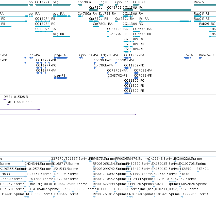This screenshot has width=216, height=198.
Task: Click the CG11309-PA protein label
Action: pyautogui.click(x=134, y=55)
